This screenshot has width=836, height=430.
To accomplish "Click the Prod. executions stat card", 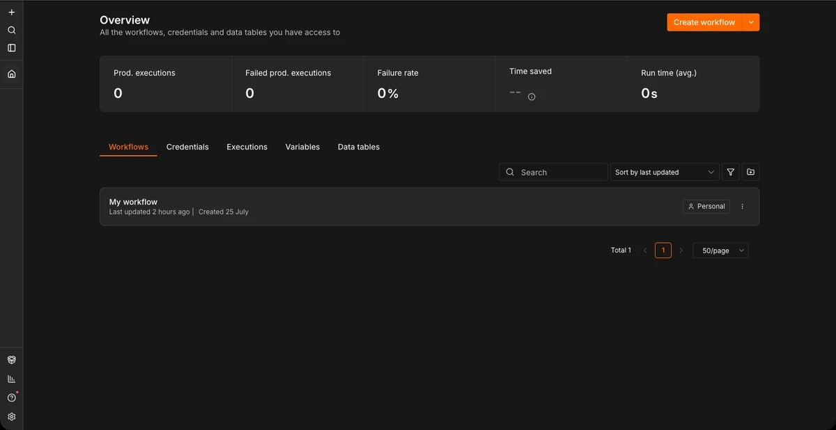I will (166, 83).
